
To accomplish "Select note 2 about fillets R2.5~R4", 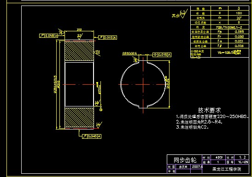I will (x=199, y=122).
